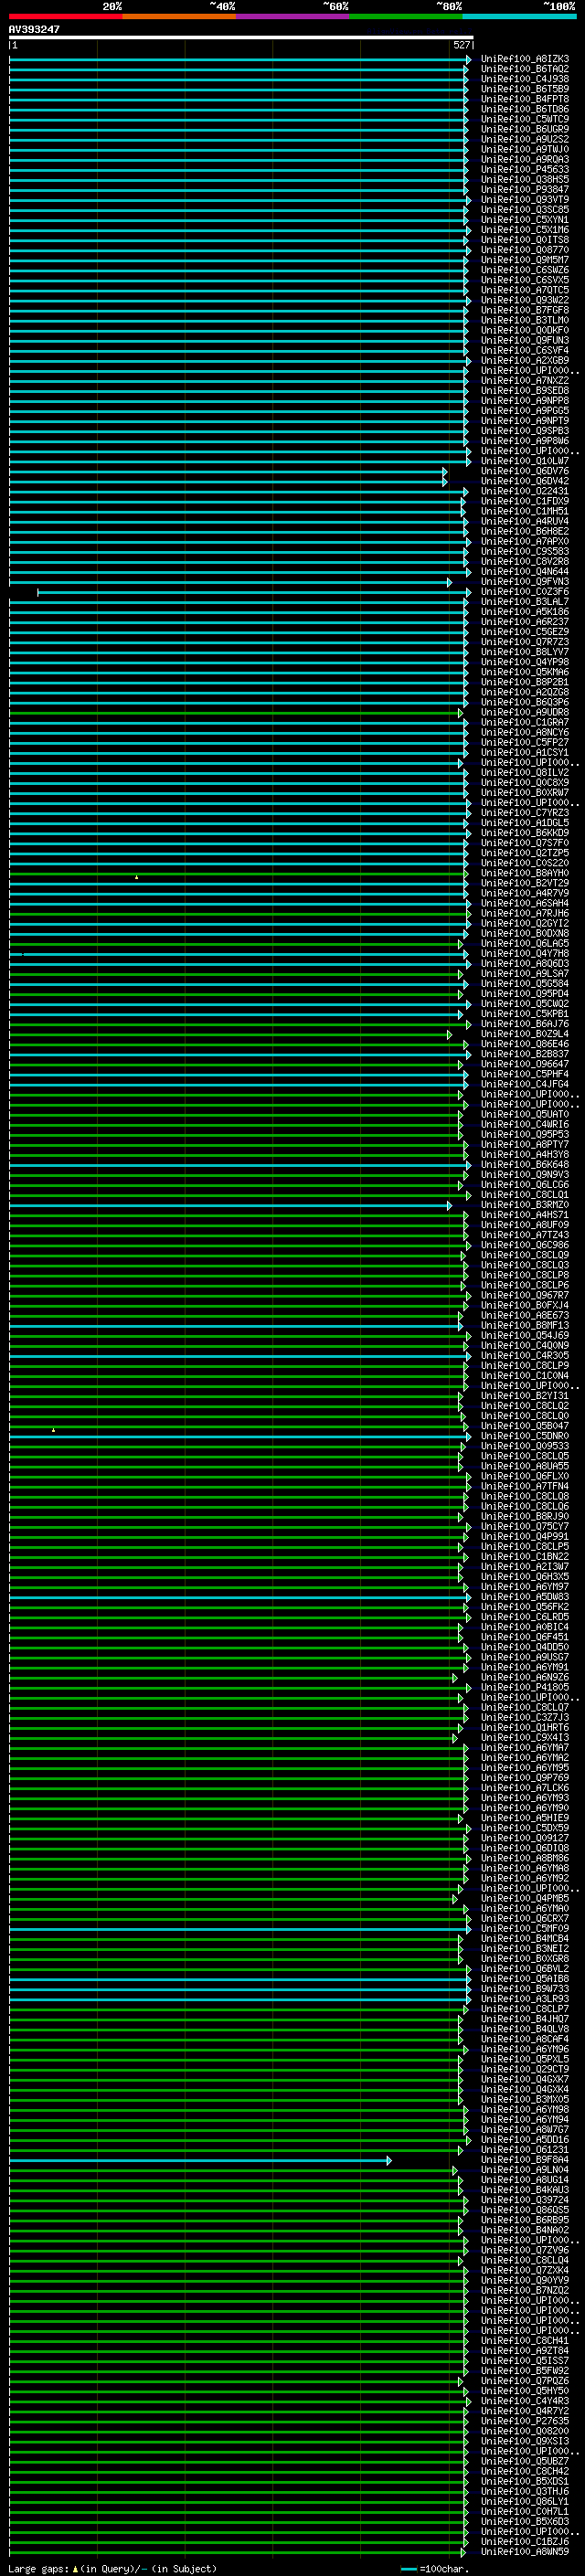Click UniRef100_Q4Y7H8 label
This screenshot has height=2576, width=585.
(525, 954)
